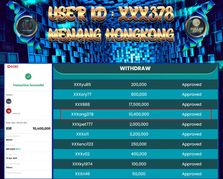Select the 17,500,000 amount cell
Viewport: 223px width, 179px height.
(139, 105)
